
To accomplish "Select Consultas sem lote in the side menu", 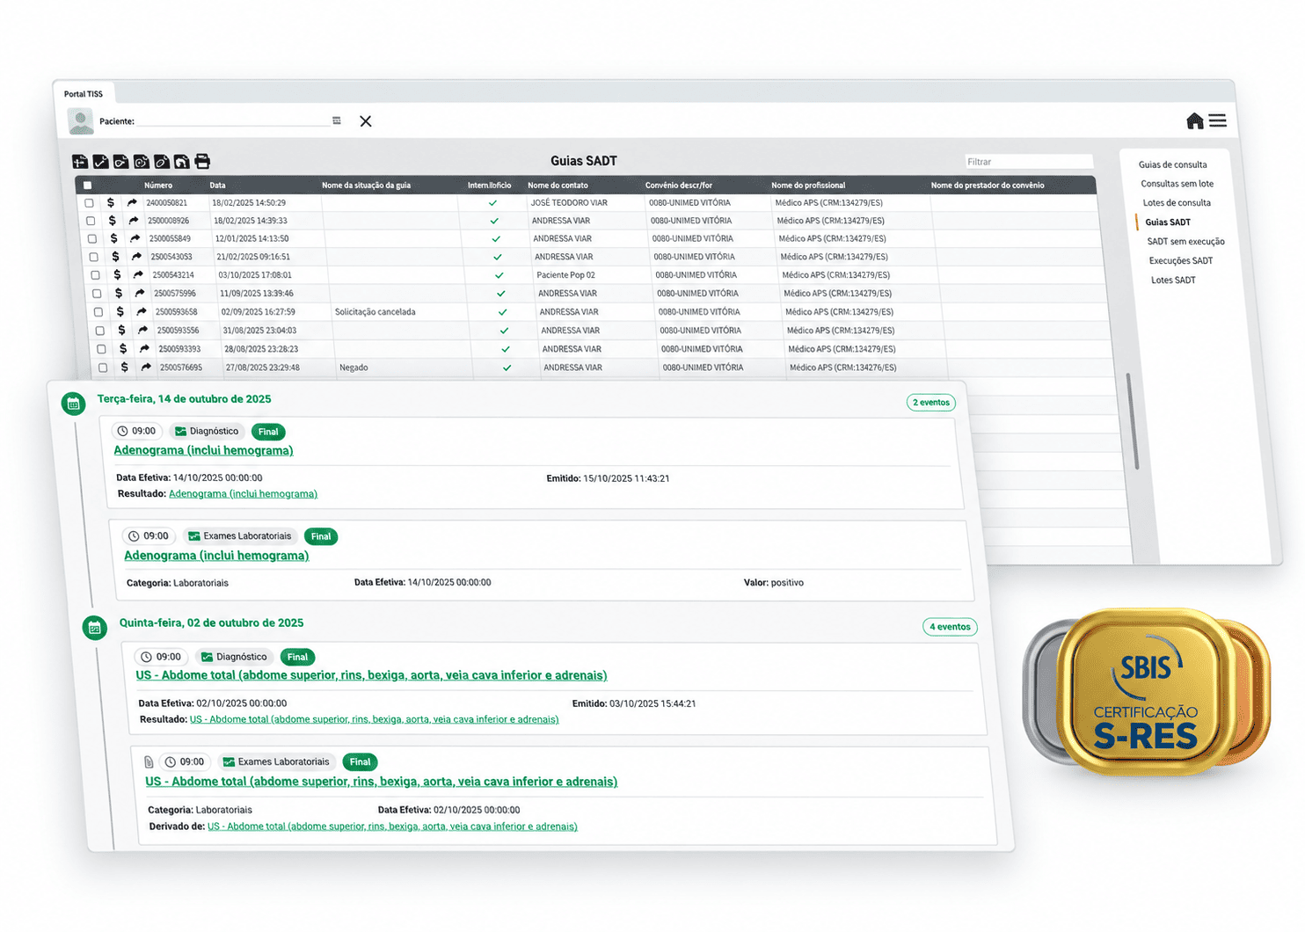I will (x=1177, y=184).
